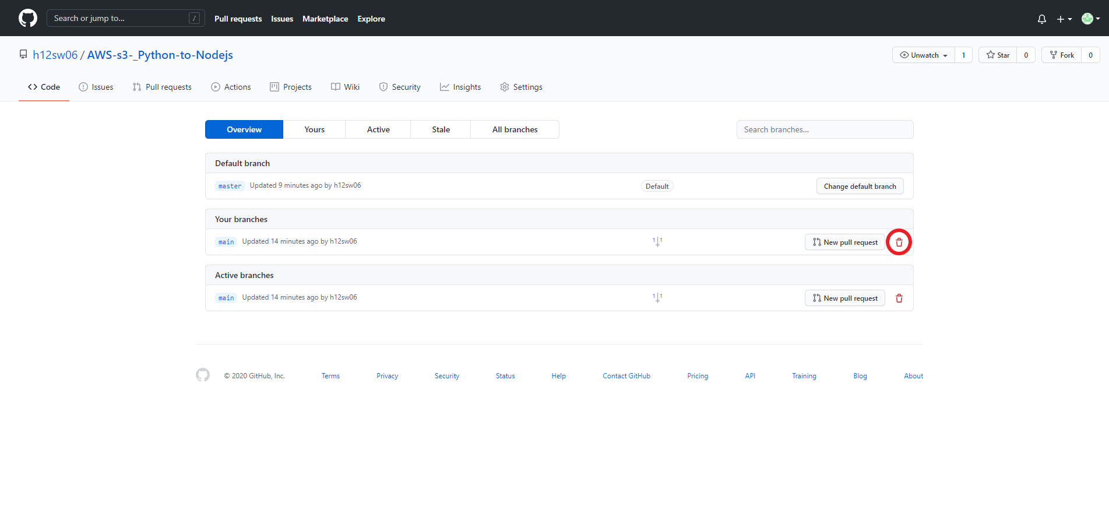Open the Status footer link
The width and height of the screenshot is (1109, 517).
[x=505, y=376]
